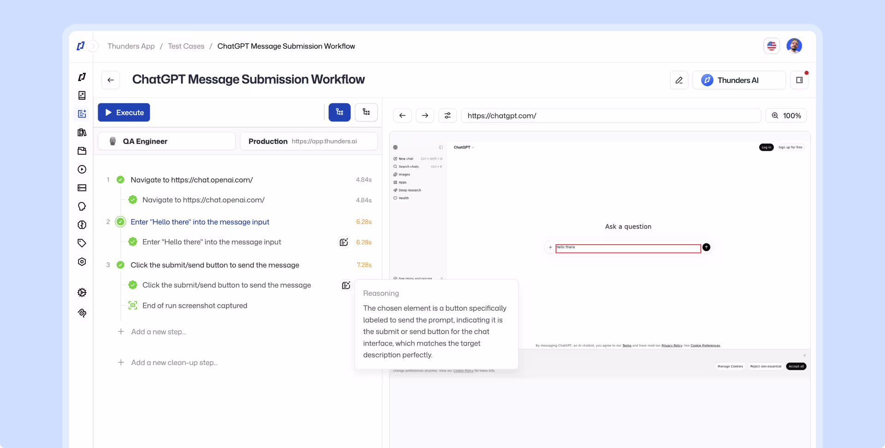Click Search chats in the ChatGPT preview sidebar
This screenshot has width=885, height=448.
[406, 166]
